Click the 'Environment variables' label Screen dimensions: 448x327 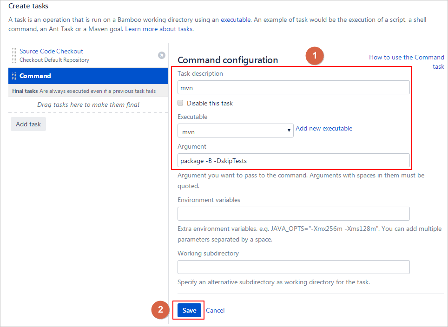pos(209,200)
